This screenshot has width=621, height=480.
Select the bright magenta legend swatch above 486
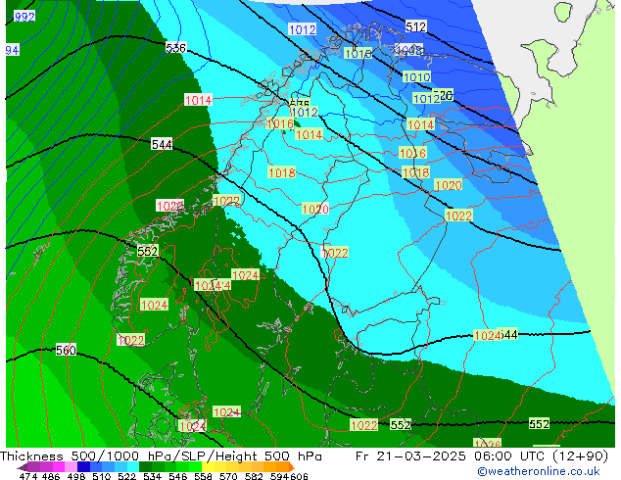click(x=58, y=466)
